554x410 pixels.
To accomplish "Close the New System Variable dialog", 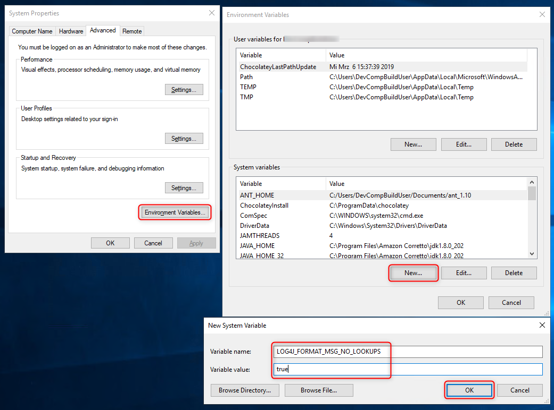I will click(x=542, y=325).
